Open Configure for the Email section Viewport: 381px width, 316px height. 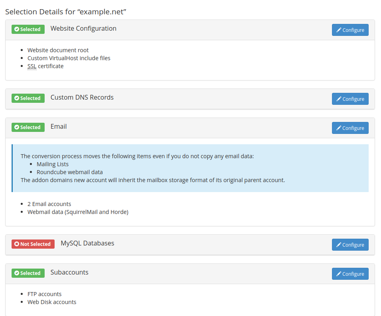(x=350, y=128)
